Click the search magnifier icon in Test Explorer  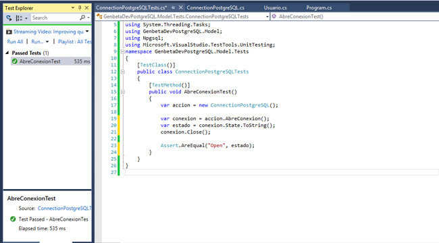82,18
